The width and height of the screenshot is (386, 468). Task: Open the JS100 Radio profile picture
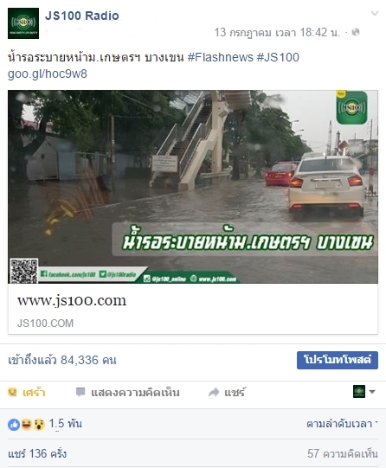(23, 23)
